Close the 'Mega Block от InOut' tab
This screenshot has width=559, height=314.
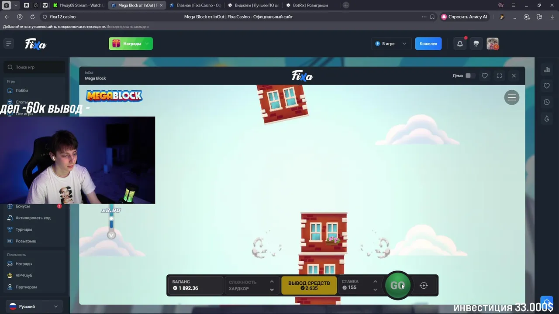[161, 5]
